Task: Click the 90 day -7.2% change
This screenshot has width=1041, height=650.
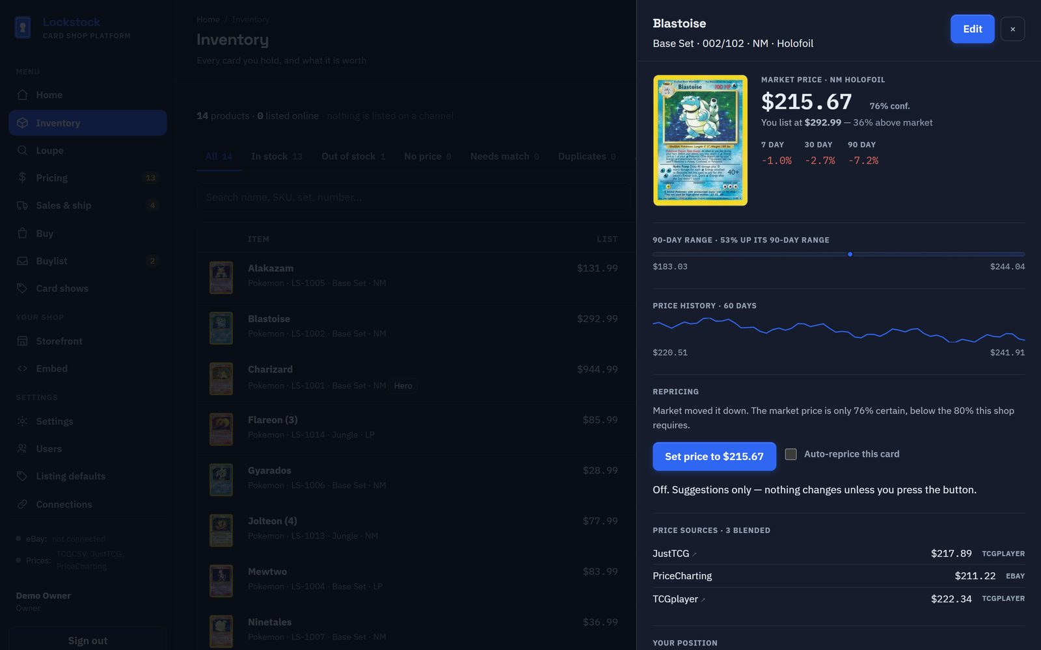Action: [863, 161]
